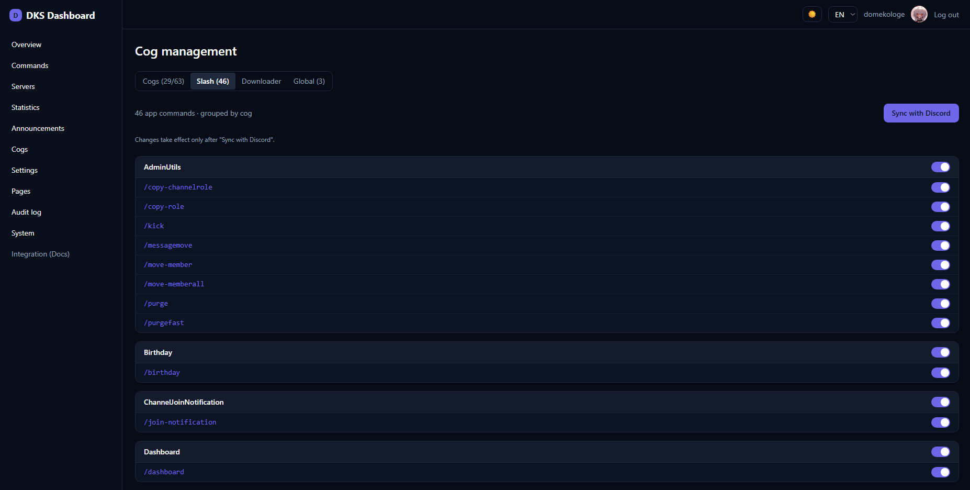Toggle the ChannelJoinNotification cog switch
This screenshot has height=490, width=970.
point(941,402)
